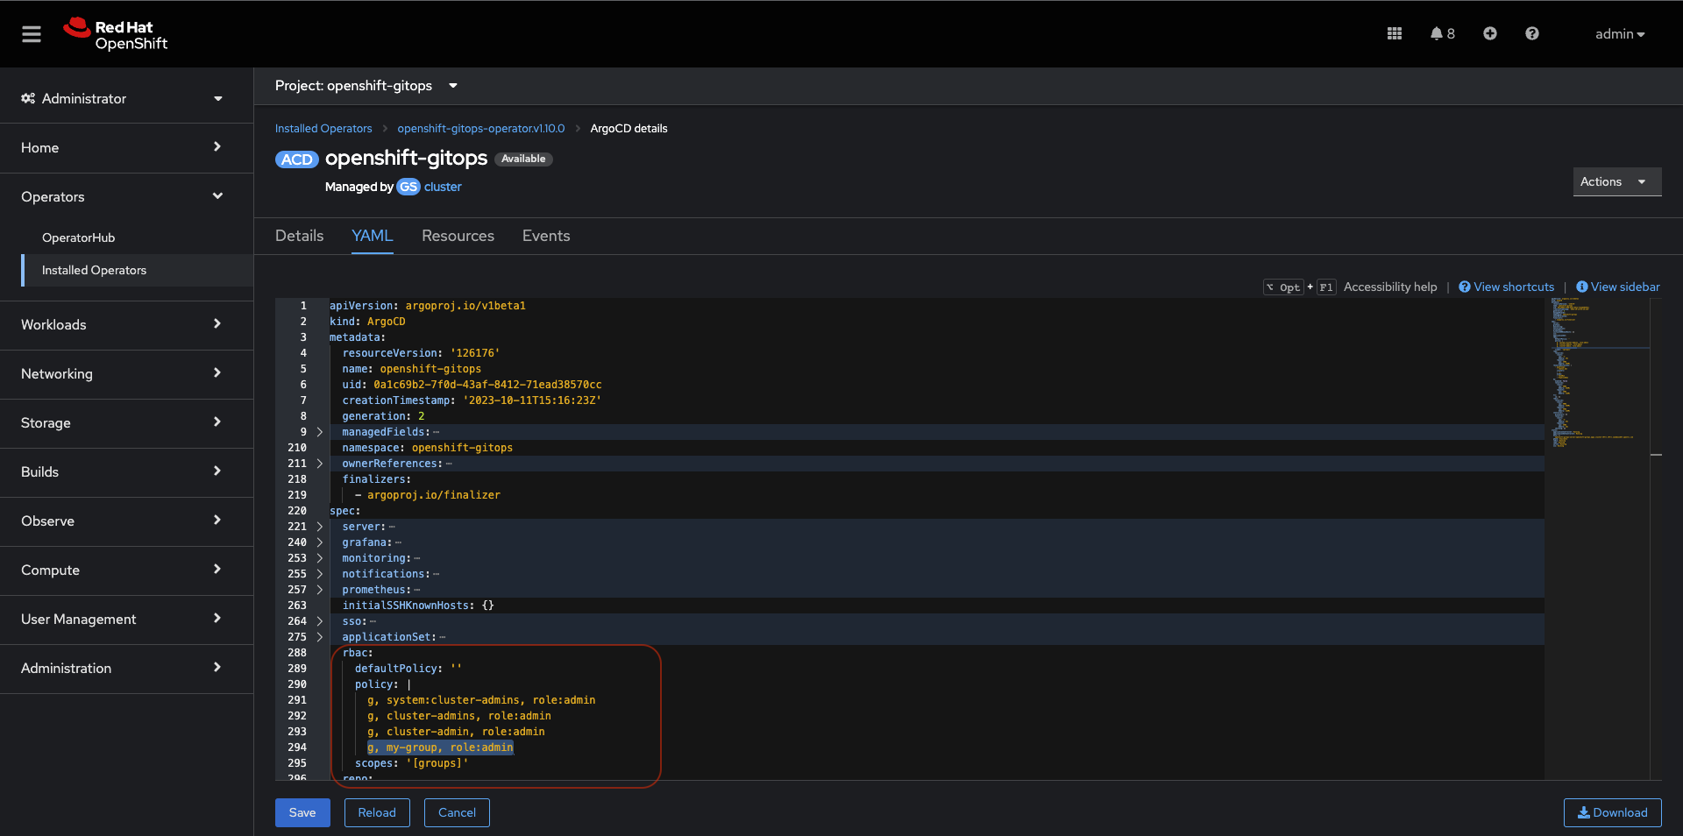The image size is (1683, 836).
Task: Unfold prometheus section at line 257
Action: [x=320, y=590]
